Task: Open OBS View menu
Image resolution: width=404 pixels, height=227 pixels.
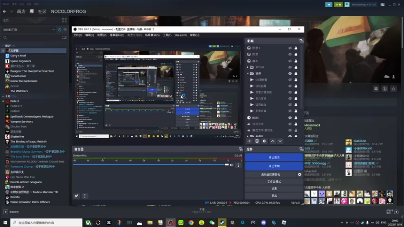Action: pos(102,35)
